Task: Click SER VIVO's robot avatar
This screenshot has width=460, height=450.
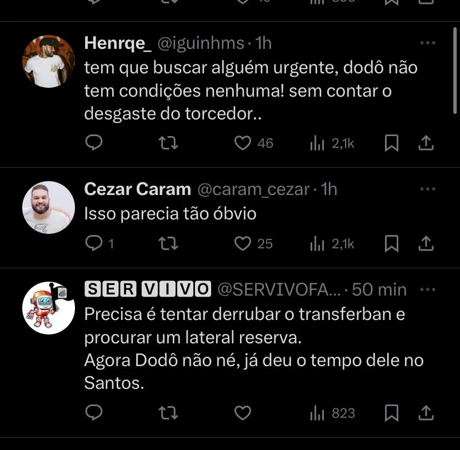Action: coord(49,307)
